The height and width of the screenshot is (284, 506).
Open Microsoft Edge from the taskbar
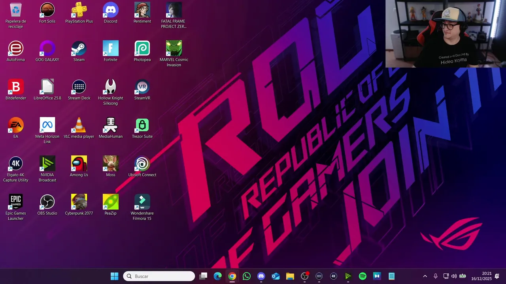218,276
